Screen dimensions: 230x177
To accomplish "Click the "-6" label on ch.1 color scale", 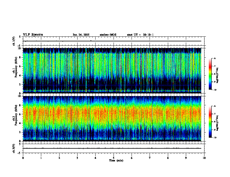I will tap(214, 58).
